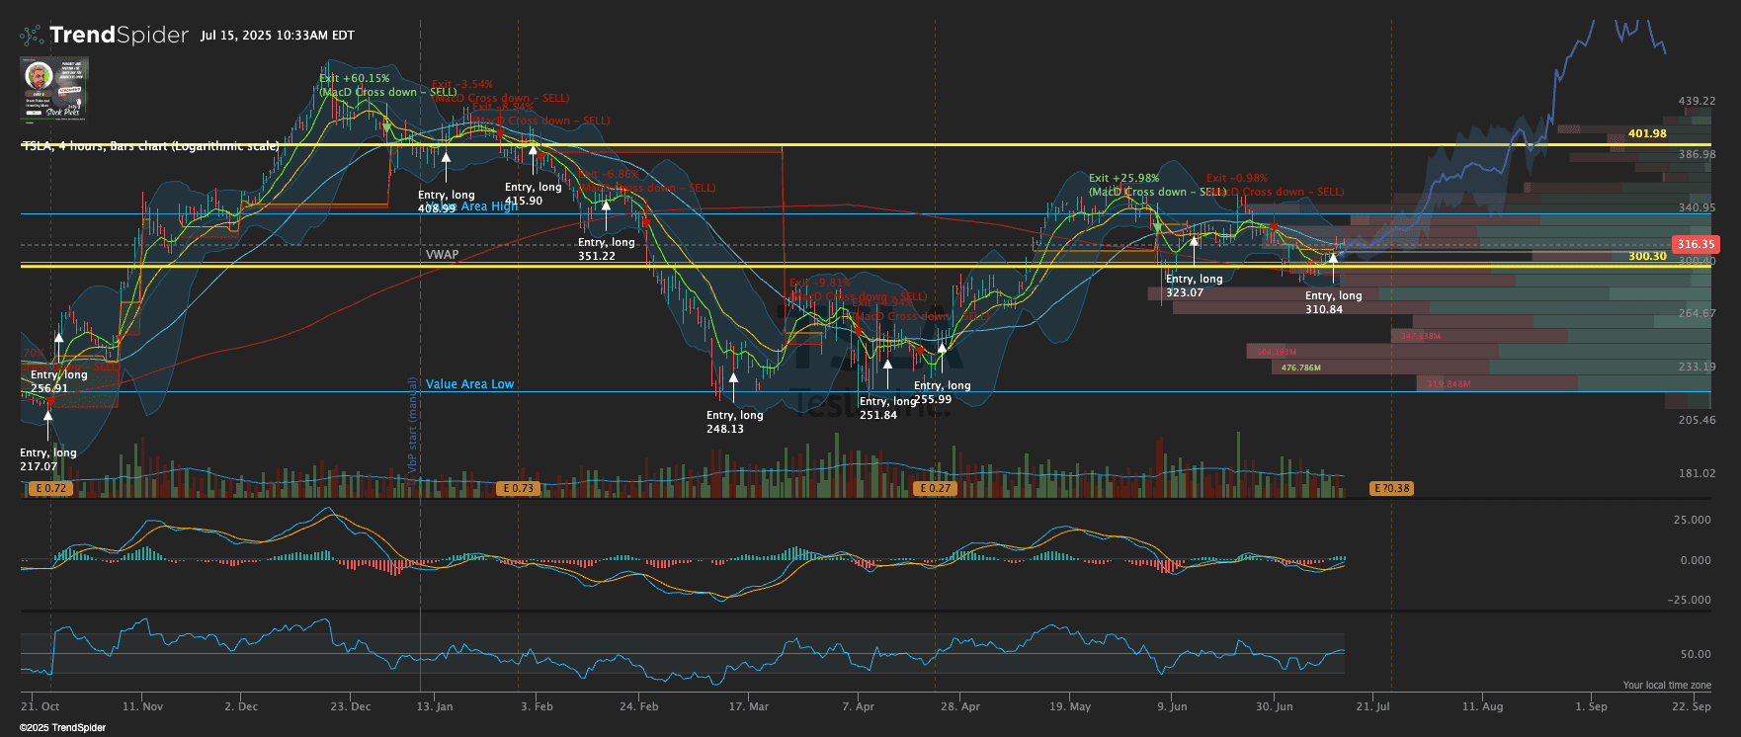Viewport: 1741px width, 737px height.
Task: Click the 17. Mar date label
Action: (749, 706)
